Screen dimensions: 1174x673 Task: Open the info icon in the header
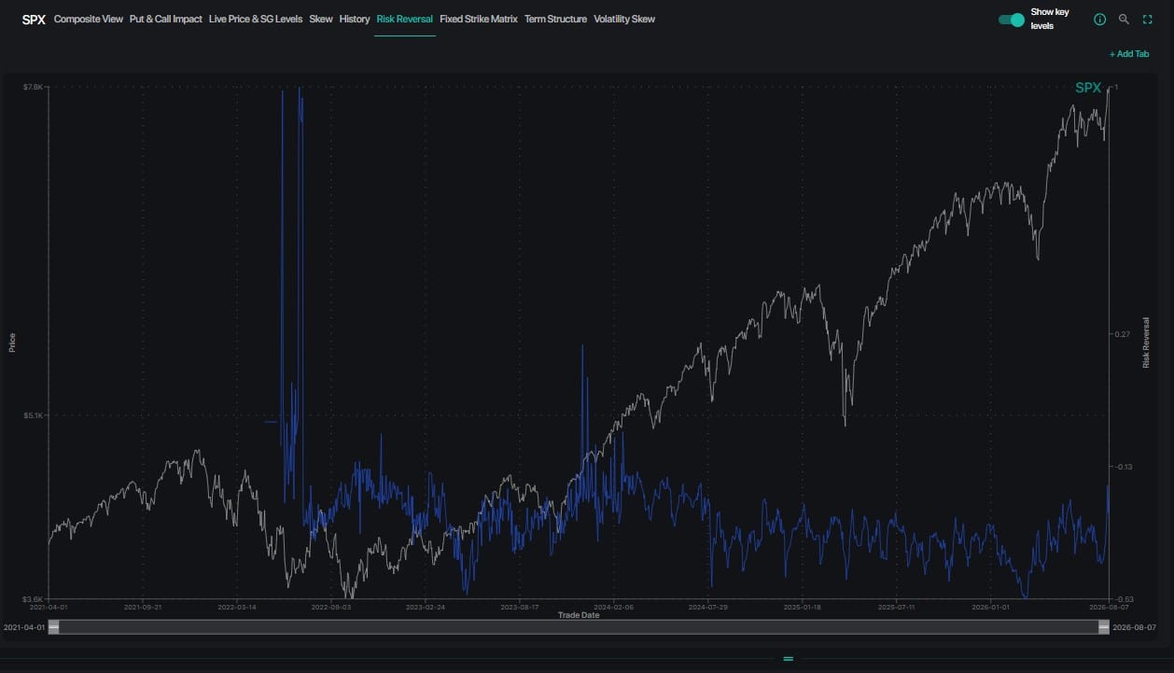coord(1099,20)
